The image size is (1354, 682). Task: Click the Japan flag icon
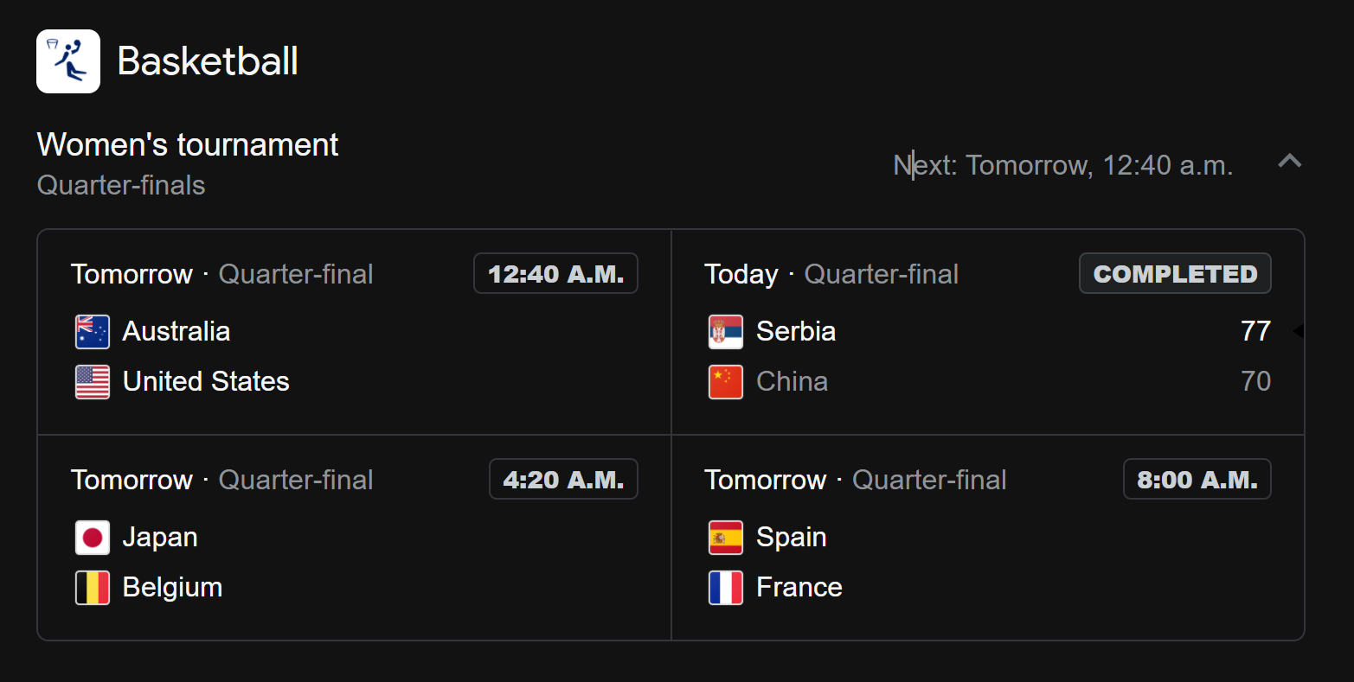(x=93, y=538)
